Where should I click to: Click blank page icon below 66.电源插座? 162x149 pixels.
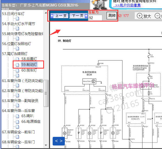coord(18,127)
